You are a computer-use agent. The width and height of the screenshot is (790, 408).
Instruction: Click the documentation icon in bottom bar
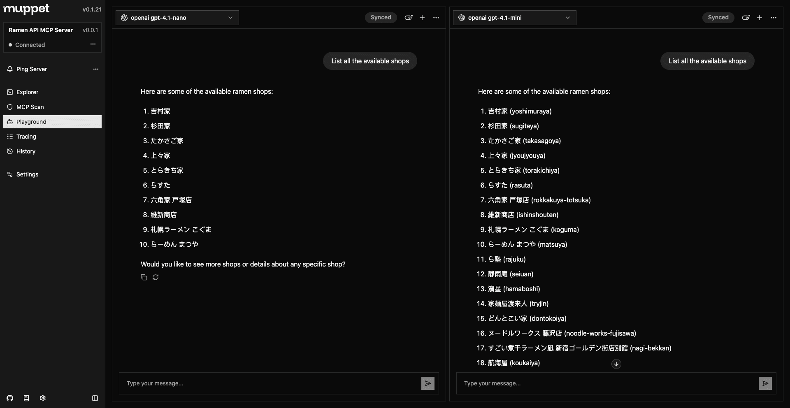point(26,398)
